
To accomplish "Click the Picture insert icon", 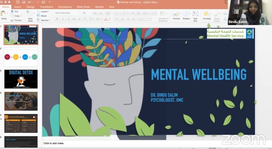I will click(x=176, y=14).
